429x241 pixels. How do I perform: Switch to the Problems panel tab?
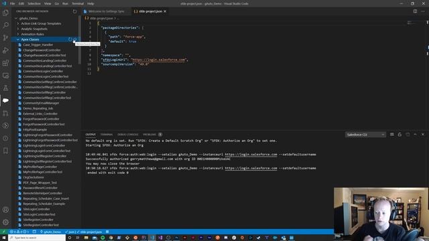coord(149,135)
